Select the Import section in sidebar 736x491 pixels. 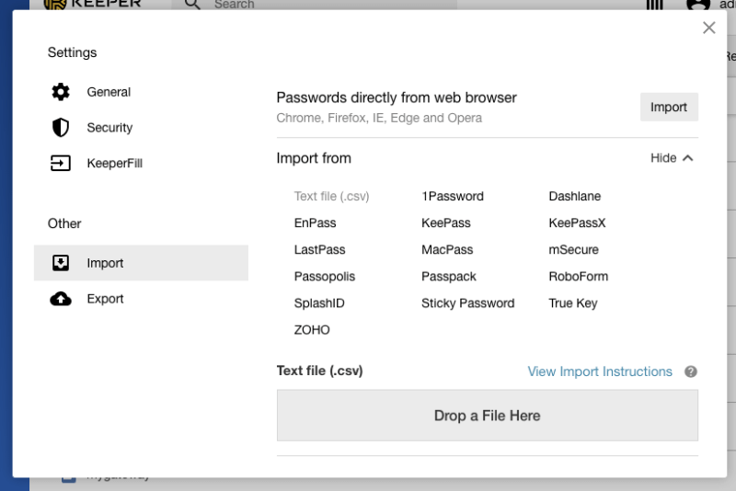141,263
